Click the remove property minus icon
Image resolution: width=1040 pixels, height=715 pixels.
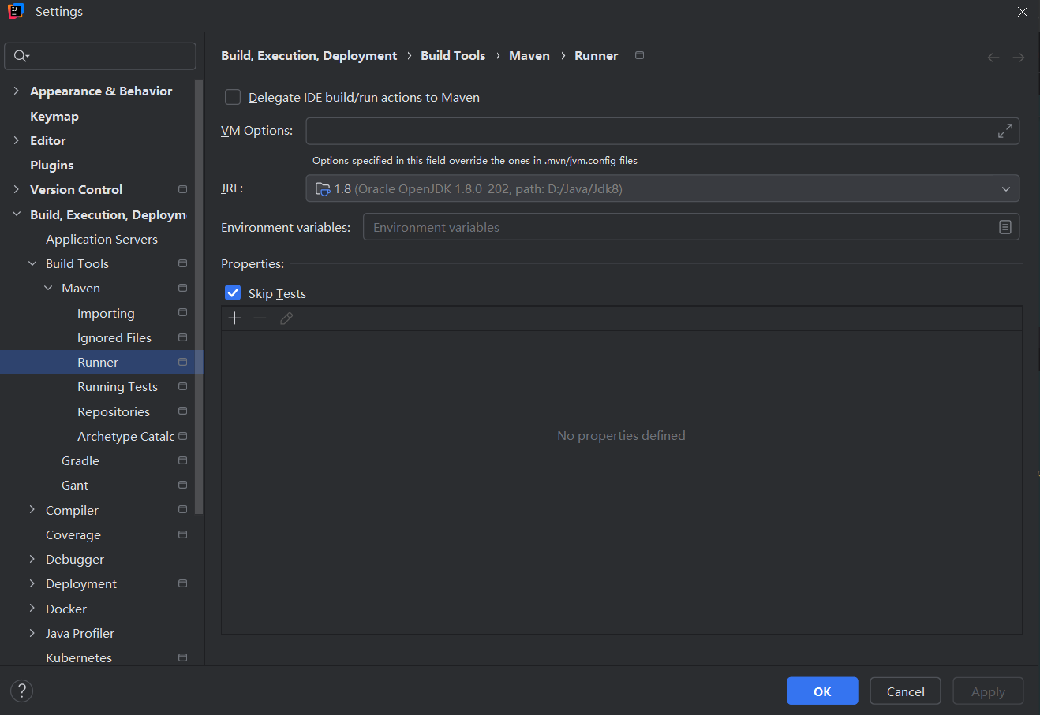(260, 318)
